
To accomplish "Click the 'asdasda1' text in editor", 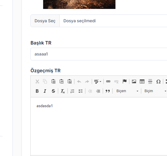I will click(x=45, y=106).
